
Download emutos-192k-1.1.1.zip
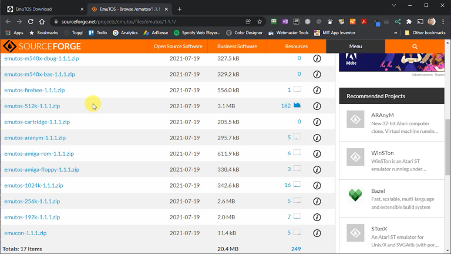32,217
